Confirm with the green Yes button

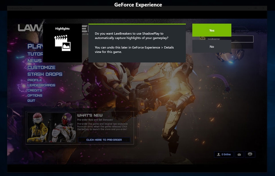pos(212,30)
